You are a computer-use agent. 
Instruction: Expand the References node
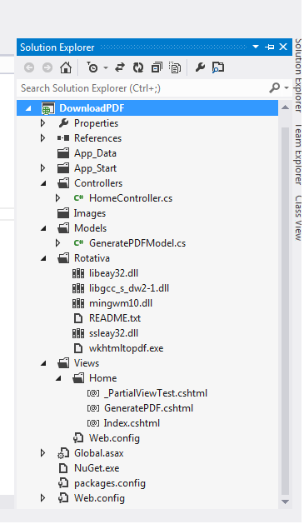coord(42,138)
